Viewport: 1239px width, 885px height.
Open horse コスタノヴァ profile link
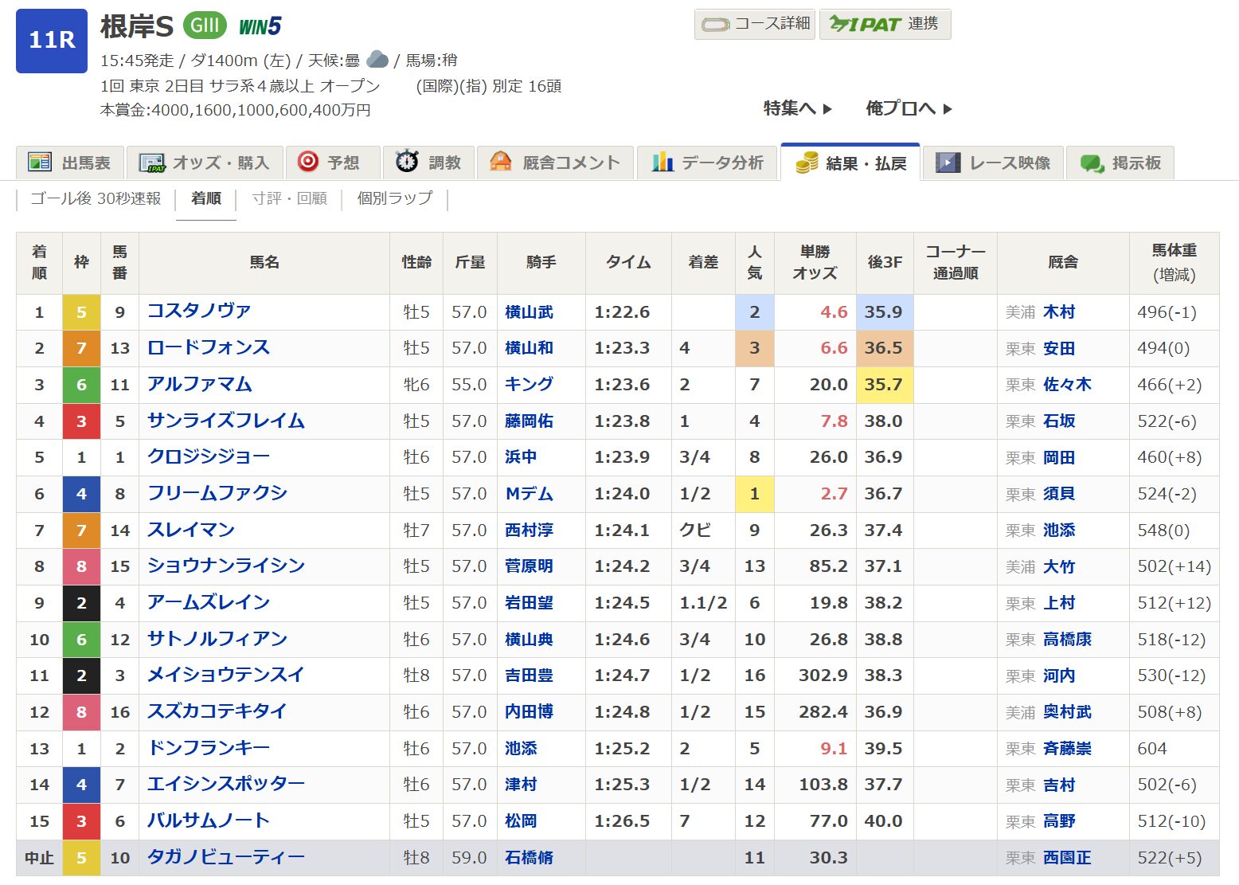click(x=199, y=311)
